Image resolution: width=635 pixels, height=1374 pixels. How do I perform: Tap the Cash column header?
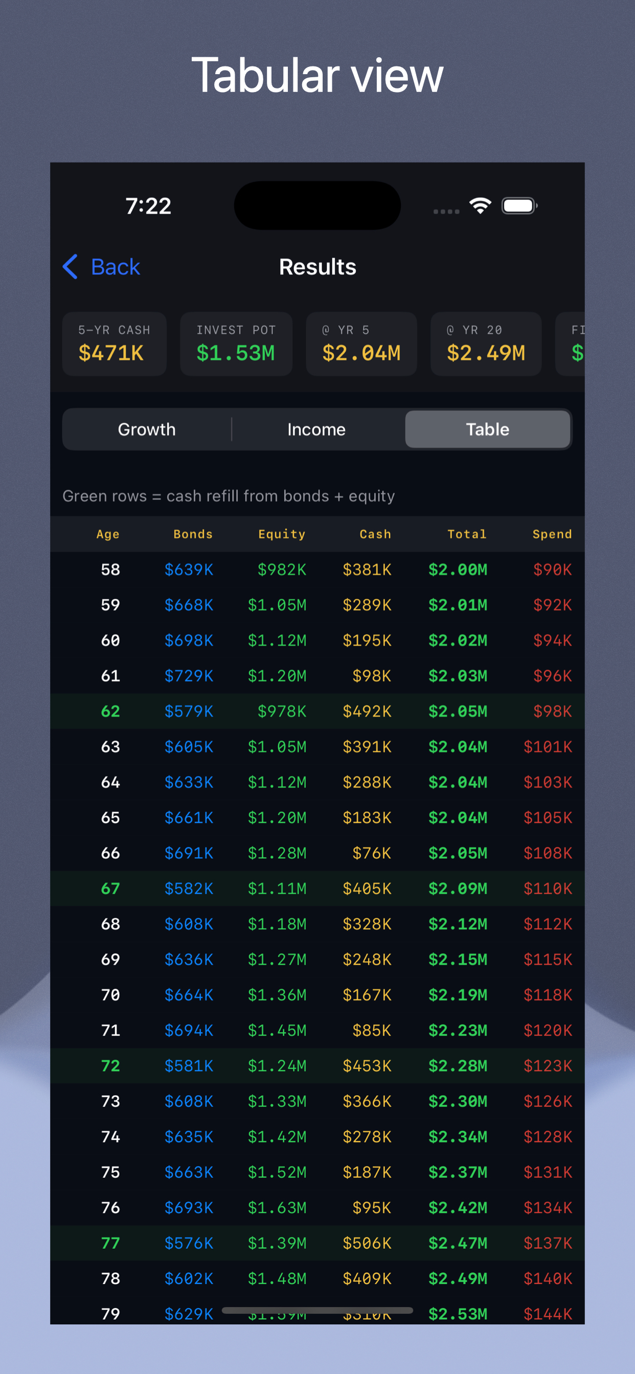[x=375, y=534]
